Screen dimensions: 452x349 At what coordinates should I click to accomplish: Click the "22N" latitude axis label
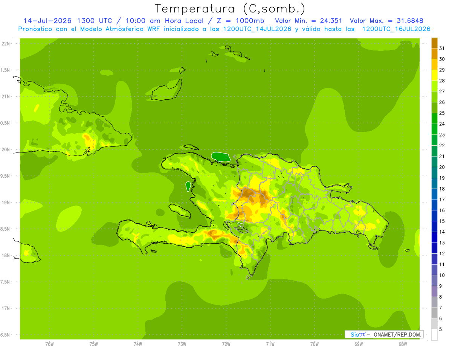[x=6, y=43]
